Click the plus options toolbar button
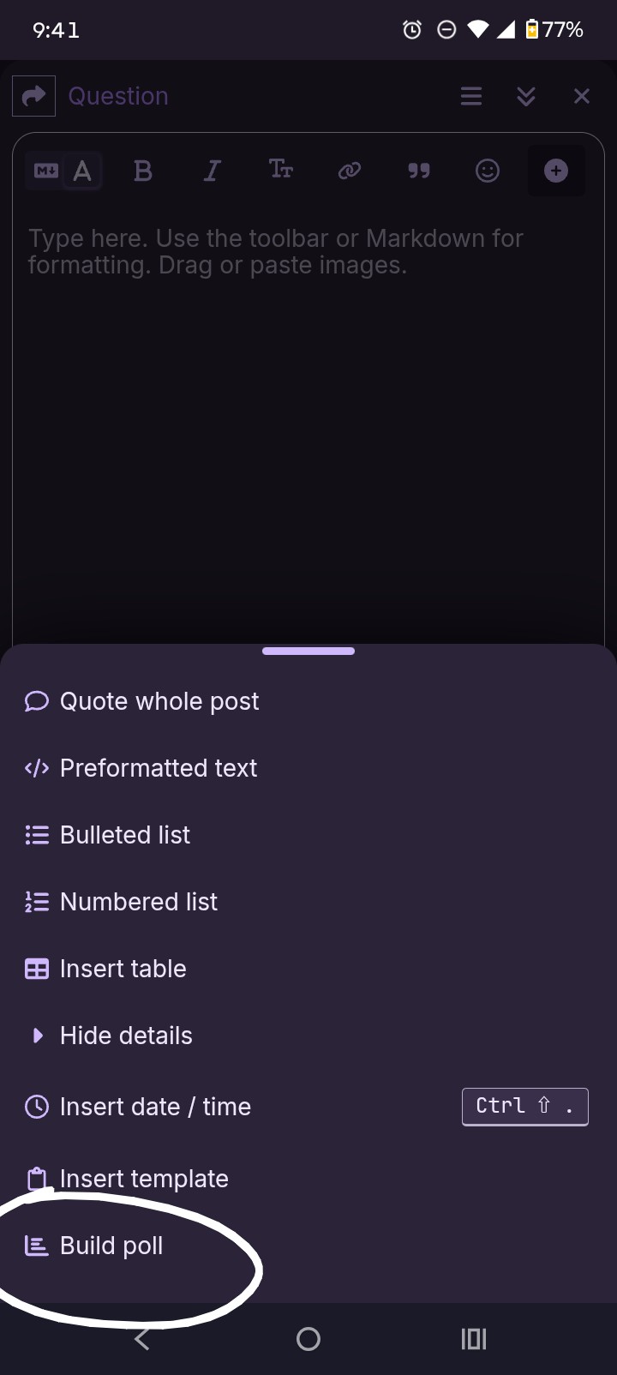617x1375 pixels. coord(556,171)
